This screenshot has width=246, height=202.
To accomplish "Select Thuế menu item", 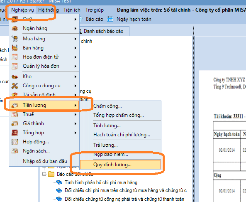I will point(44,114).
